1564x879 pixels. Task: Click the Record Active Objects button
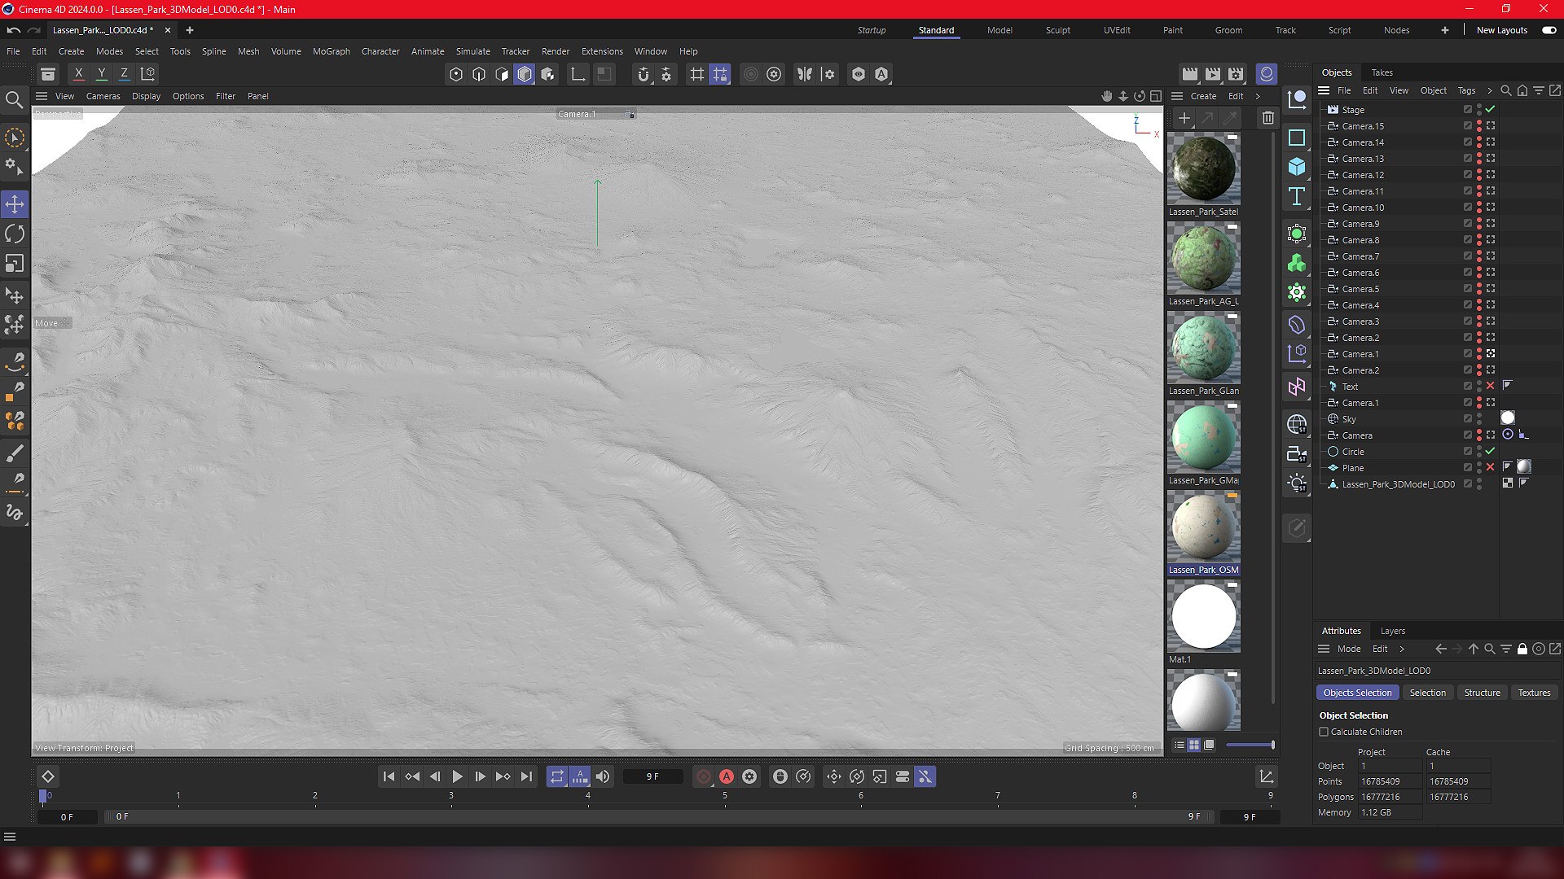(x=704, y=777)
